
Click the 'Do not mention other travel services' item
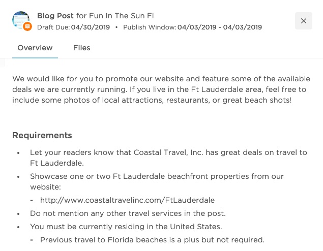(x=128, y=213)
